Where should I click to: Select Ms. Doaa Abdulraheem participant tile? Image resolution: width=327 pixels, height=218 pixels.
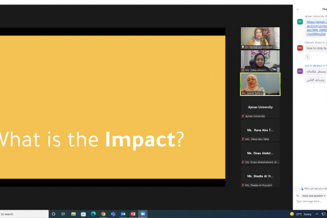[261, 153]
